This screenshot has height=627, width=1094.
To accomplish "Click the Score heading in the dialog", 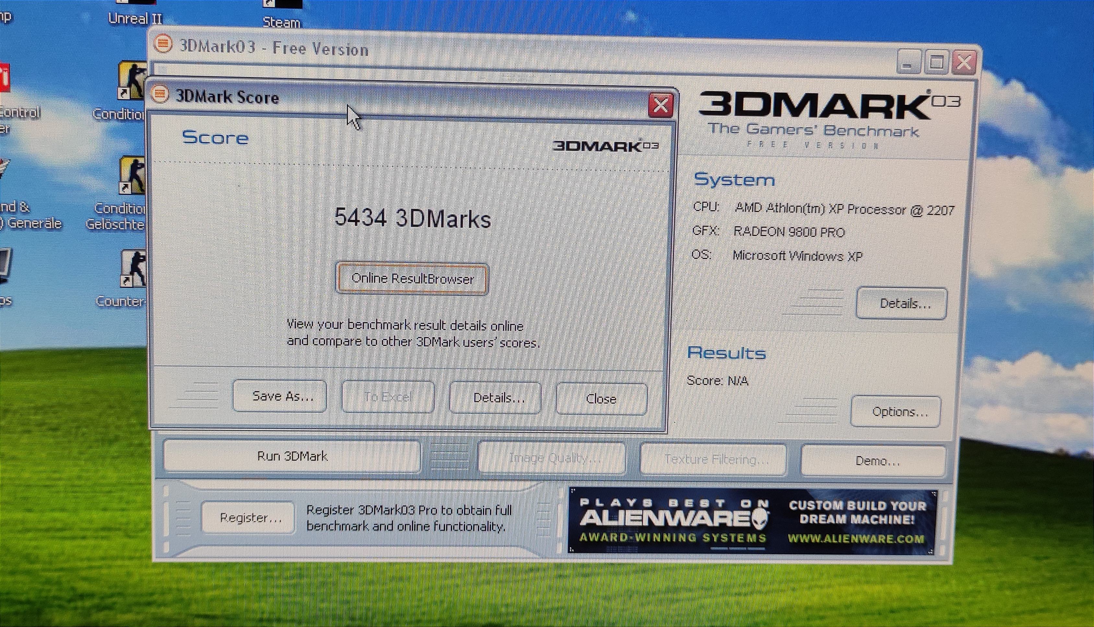I will click(x=215, y=137).
